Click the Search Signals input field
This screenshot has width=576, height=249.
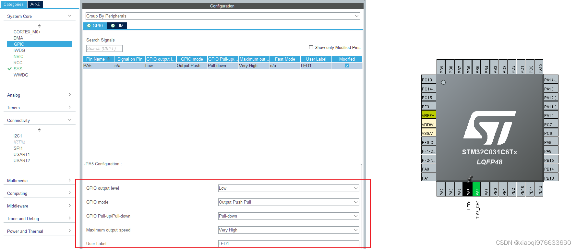[x=104, y=48]
